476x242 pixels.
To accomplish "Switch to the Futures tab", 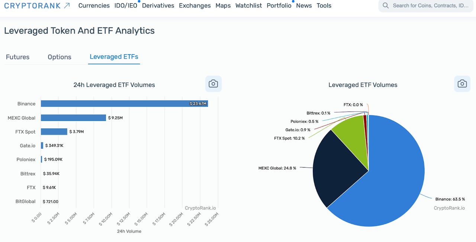I will (x=17, y=57).
